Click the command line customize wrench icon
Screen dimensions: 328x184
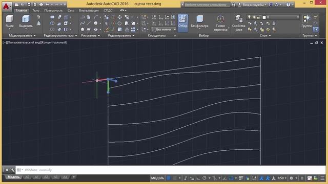coord(12,170)
